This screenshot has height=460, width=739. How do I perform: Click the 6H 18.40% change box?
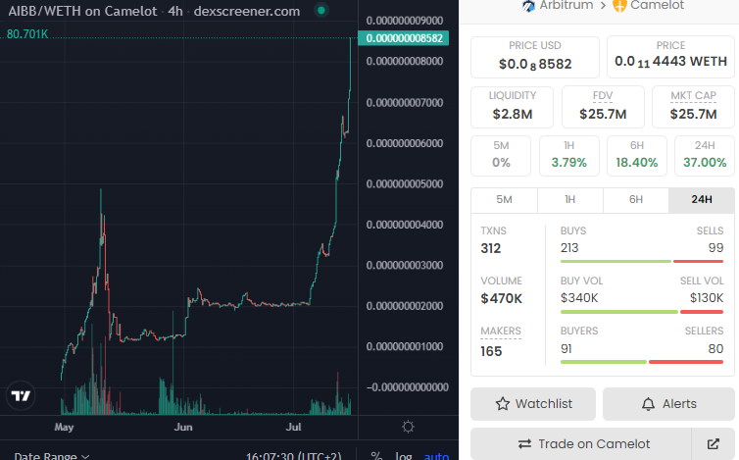[x=637, y=156]
